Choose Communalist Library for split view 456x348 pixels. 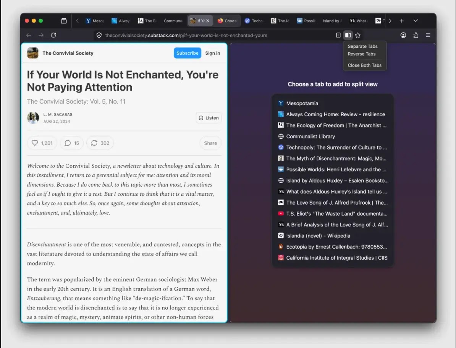pyautogui.click(x=310, y=137)
